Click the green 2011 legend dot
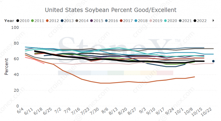The image size is (221, 121). point(33,21)
